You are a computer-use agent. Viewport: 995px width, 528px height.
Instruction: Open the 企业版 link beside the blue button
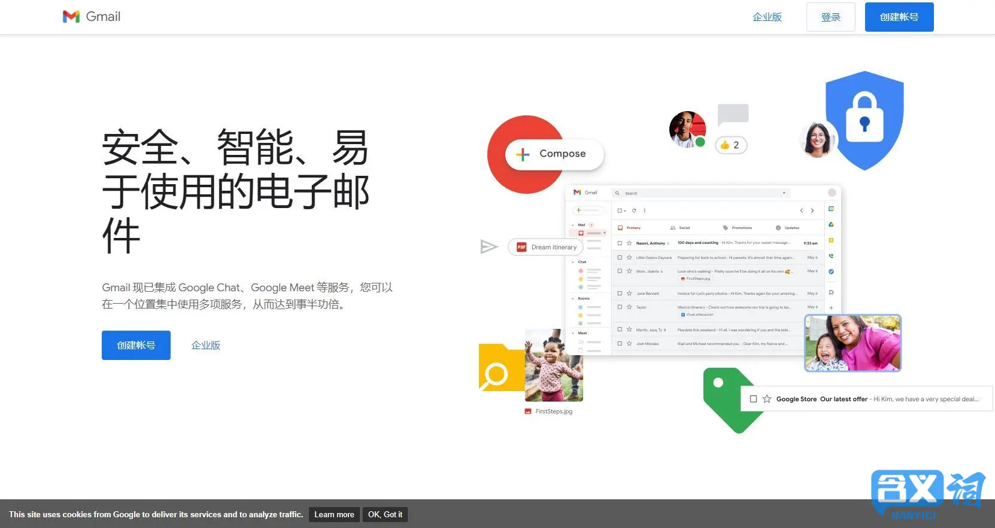click(x=206, y=345)
